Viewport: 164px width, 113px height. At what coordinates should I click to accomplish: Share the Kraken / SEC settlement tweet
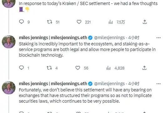coord(145,22)
